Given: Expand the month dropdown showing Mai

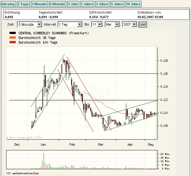Looking at the screenshot, I should point(112,24).
